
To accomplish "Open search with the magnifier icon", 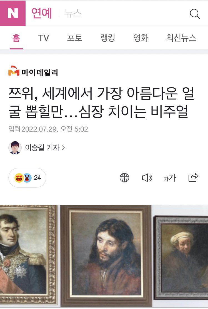I will tap(195, 14).
